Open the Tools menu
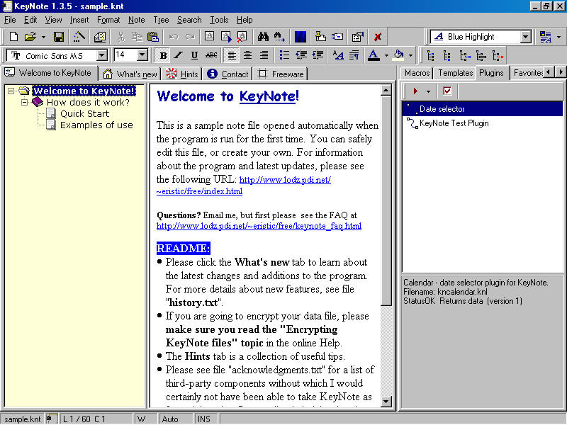The height and width of the screenshot is (425, 567). (219, 20)
